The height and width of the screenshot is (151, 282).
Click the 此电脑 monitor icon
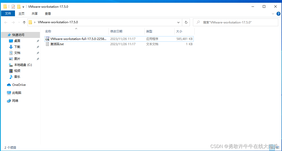point(9,93)
